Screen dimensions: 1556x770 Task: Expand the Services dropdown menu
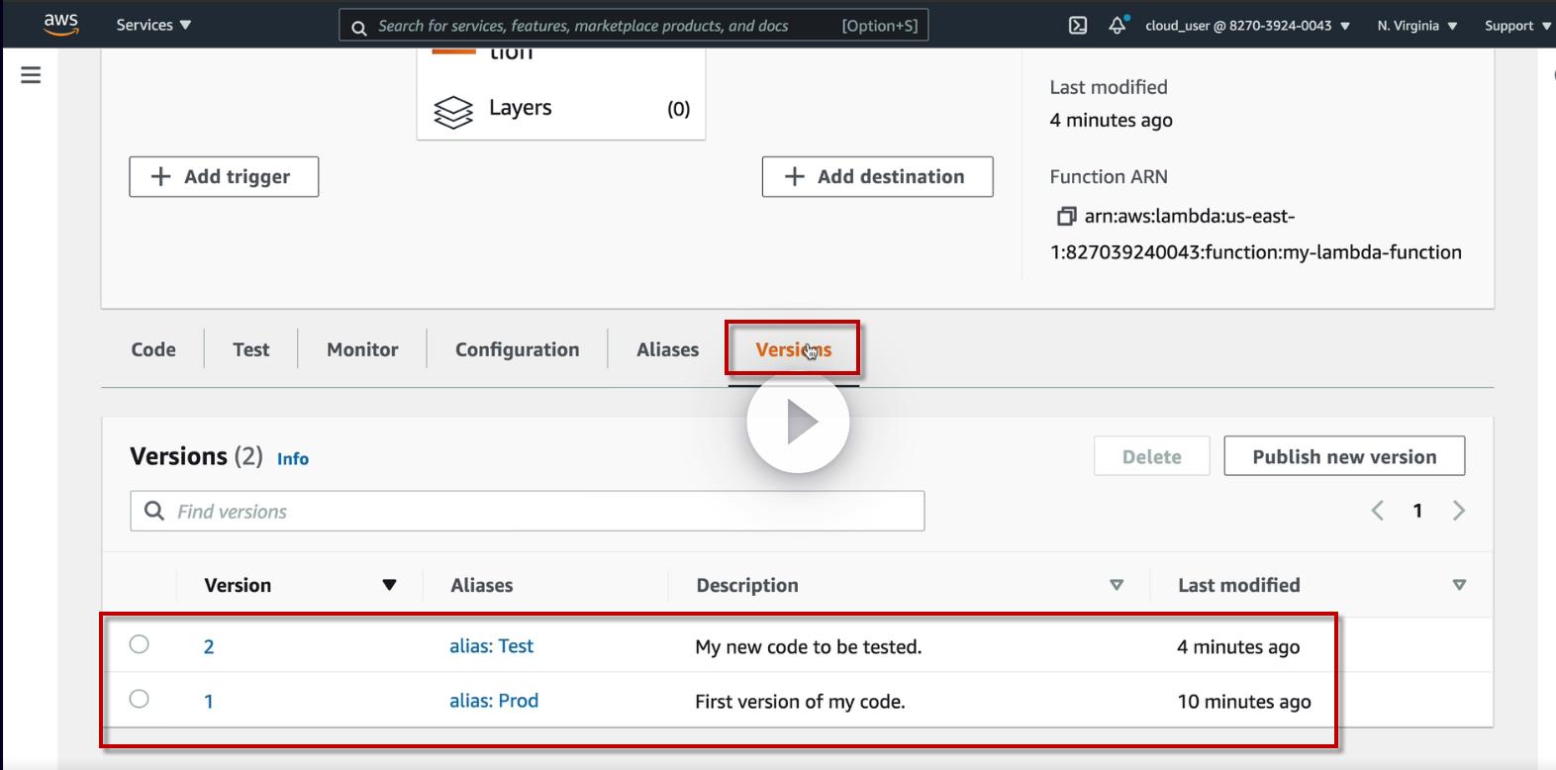(153, 26)
